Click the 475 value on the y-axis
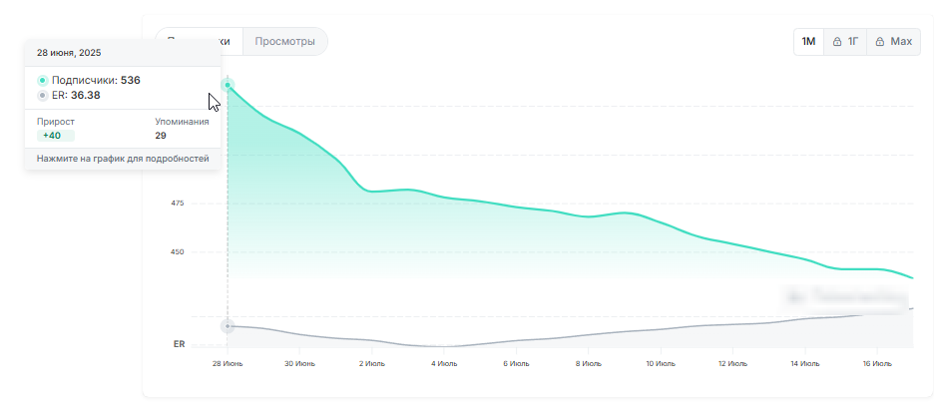 178,204
